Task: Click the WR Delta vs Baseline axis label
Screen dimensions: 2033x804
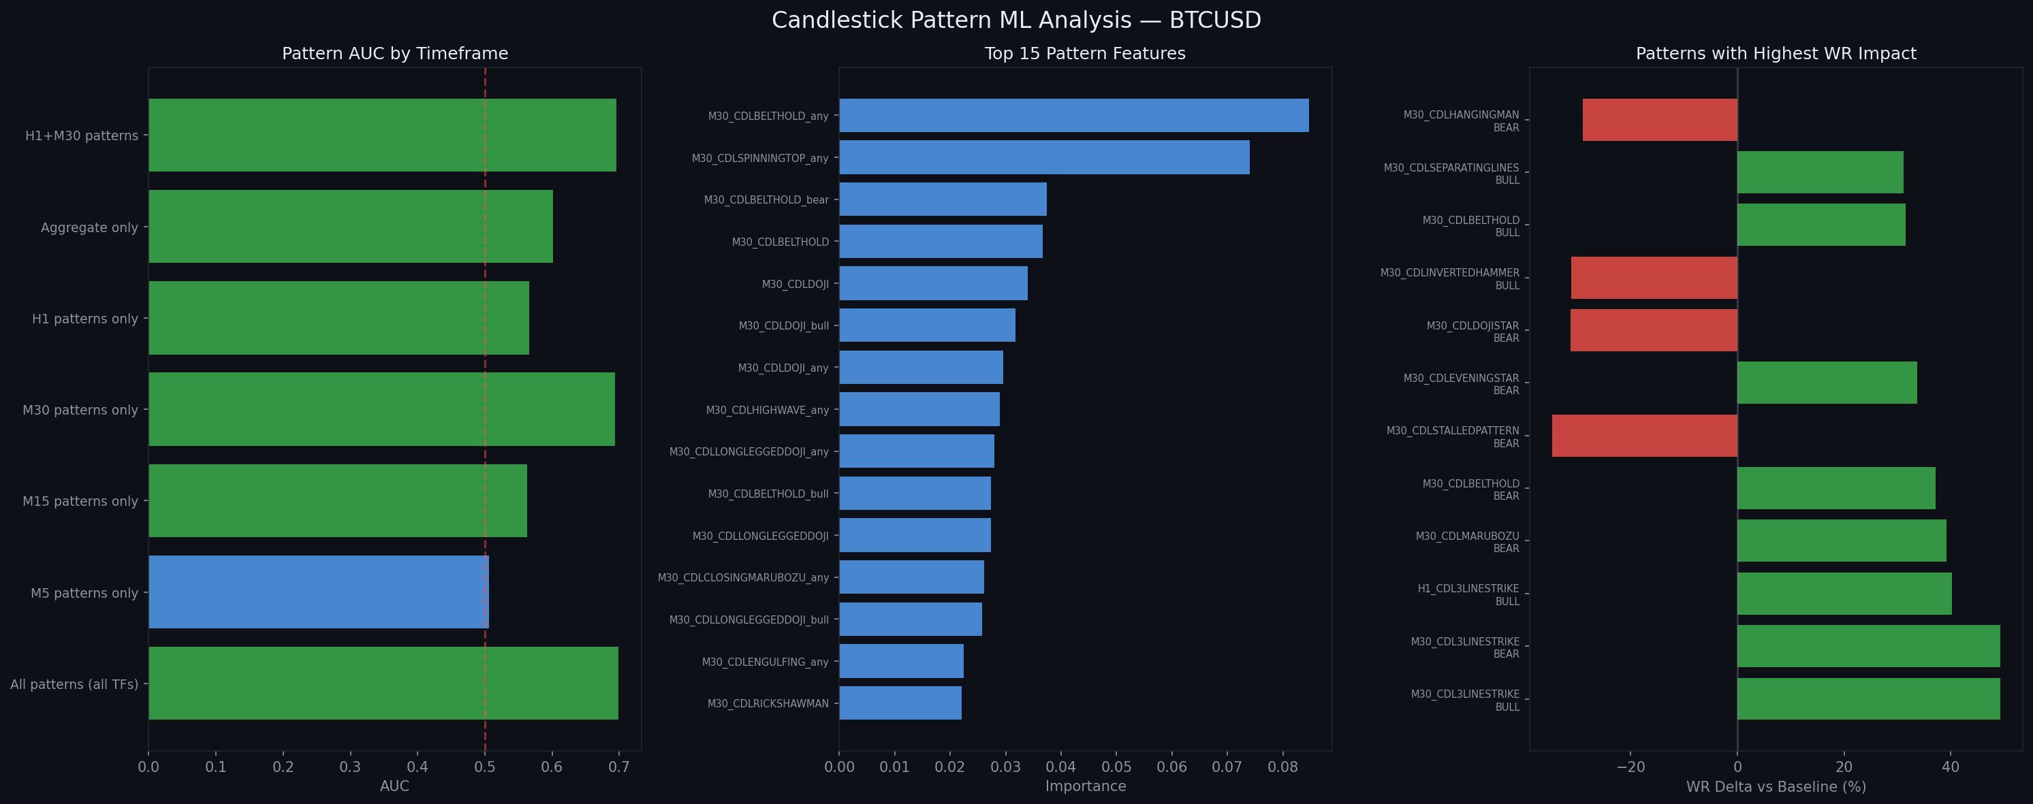Action: 1775,786
